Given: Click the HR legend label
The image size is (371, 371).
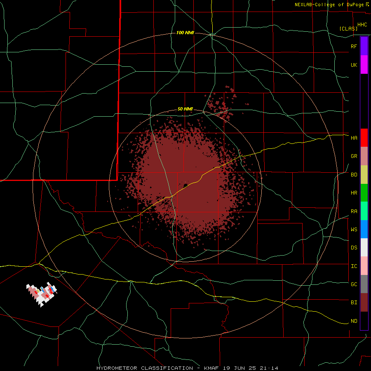Looking at the screenshot, I should [354, 193].
